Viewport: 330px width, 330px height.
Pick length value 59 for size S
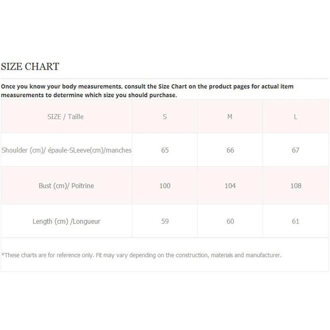[165, 222]
